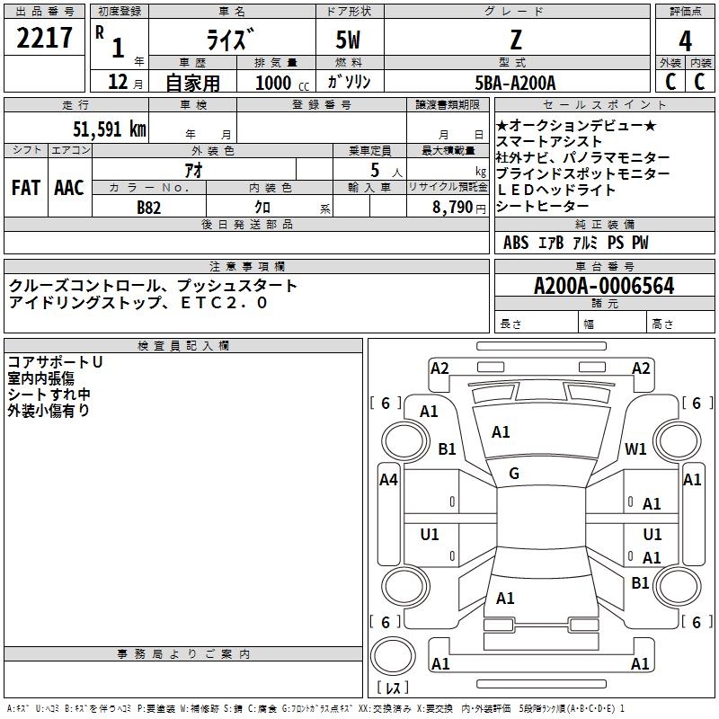This screenshot has height=719, width=719.
Task: Click the レス label under the spare tire
Action: pyautogui.click(x=393, y=688)
